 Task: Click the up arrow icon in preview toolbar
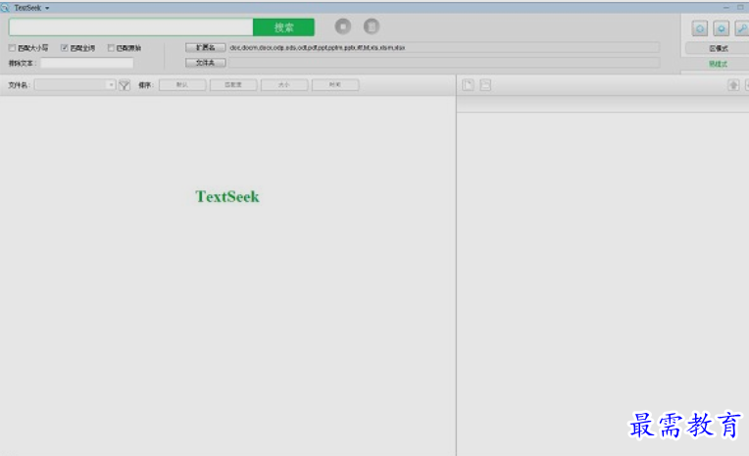[x=733, y=85]
